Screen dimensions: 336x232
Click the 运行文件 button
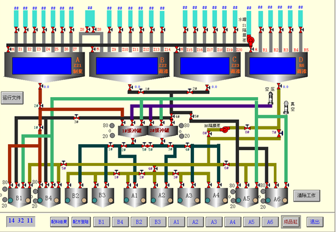coord(12,98)
